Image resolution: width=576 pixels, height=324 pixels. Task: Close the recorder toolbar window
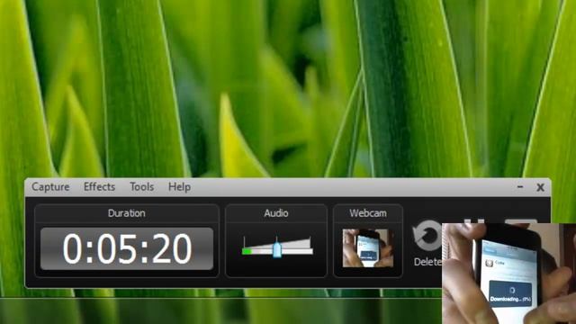click(x=540, y=187)
